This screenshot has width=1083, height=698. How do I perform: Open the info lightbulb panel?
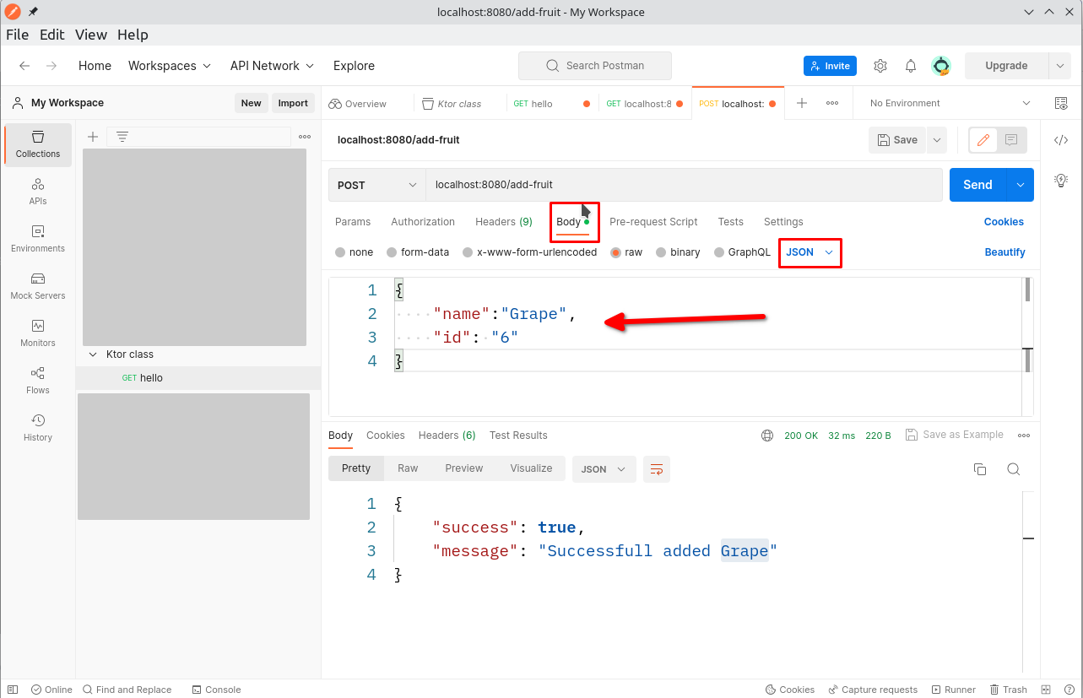[x=1061, y=180]
